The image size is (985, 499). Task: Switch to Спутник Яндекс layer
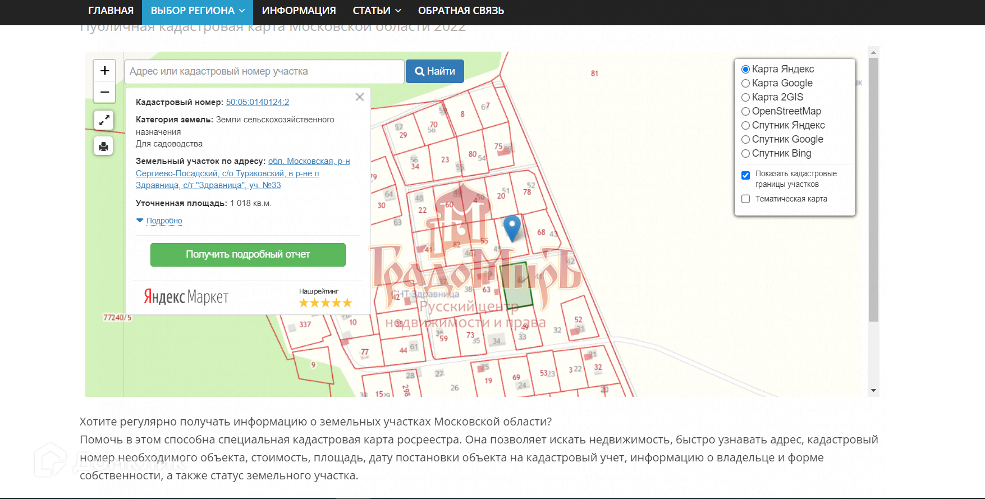pyautogui.click(x=746, y=126)
